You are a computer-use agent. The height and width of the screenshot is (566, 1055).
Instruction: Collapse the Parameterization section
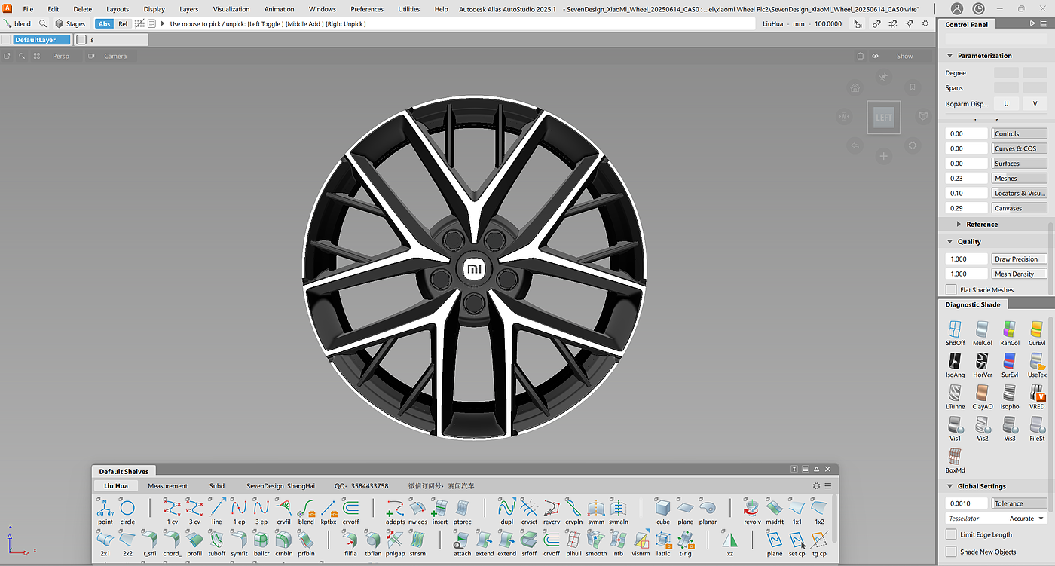(950, 56)
